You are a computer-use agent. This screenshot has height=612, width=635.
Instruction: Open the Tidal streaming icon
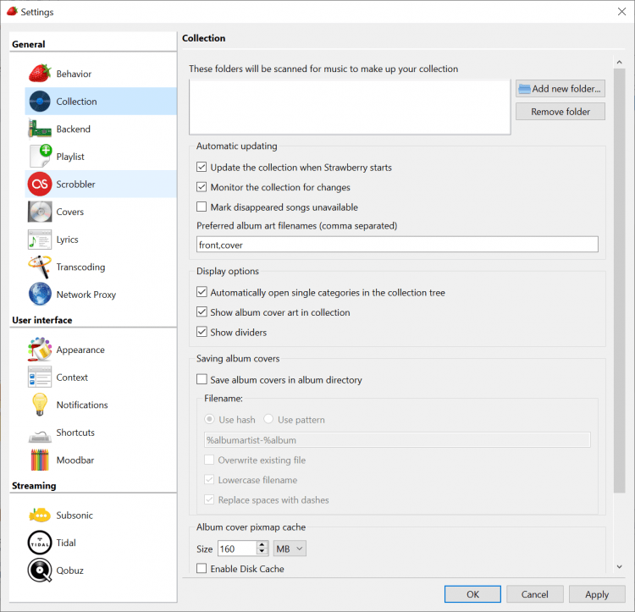click(x=40, y=543)
